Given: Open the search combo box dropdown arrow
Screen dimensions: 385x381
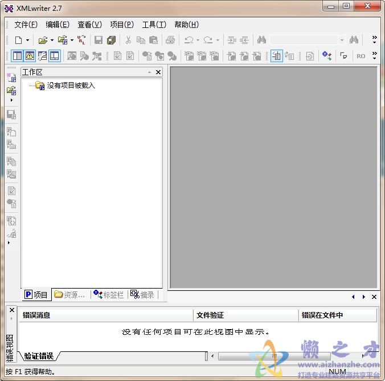Looking at the screenshot, I should [x=342, y=40].
